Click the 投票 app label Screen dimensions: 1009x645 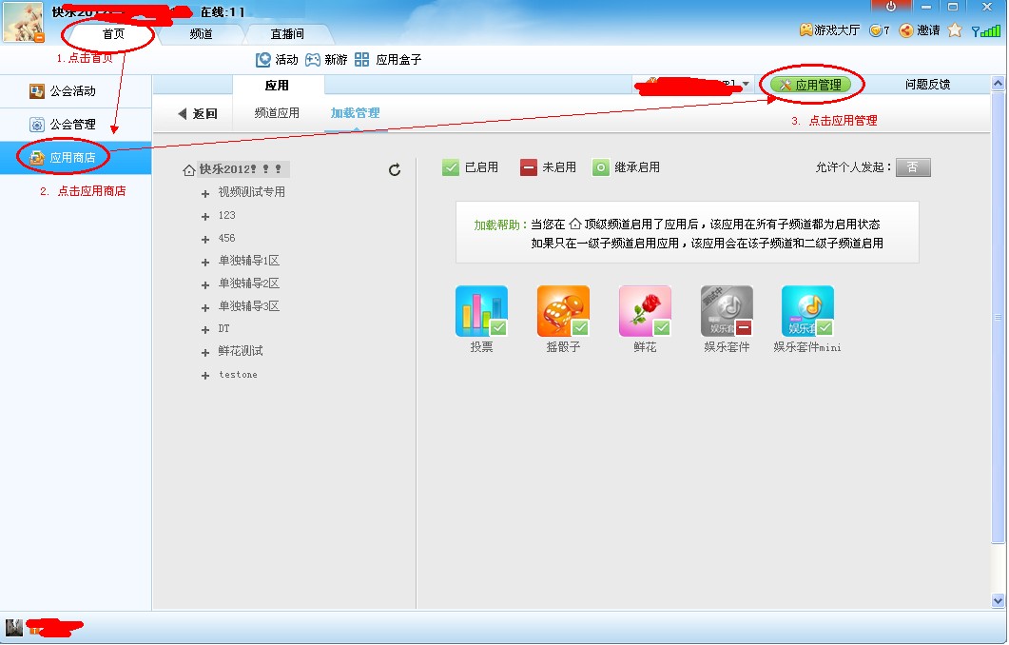coord(481,347)
